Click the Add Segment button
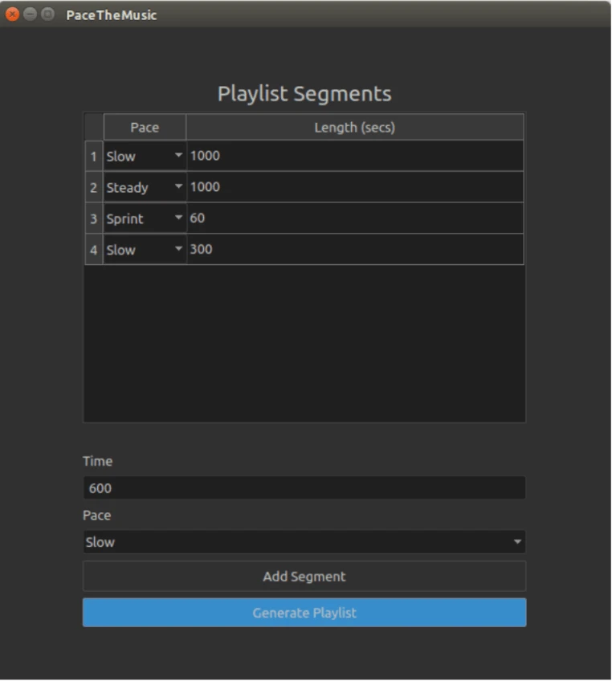The width and height of the screenshot is (612, 681). pos(304,577)
